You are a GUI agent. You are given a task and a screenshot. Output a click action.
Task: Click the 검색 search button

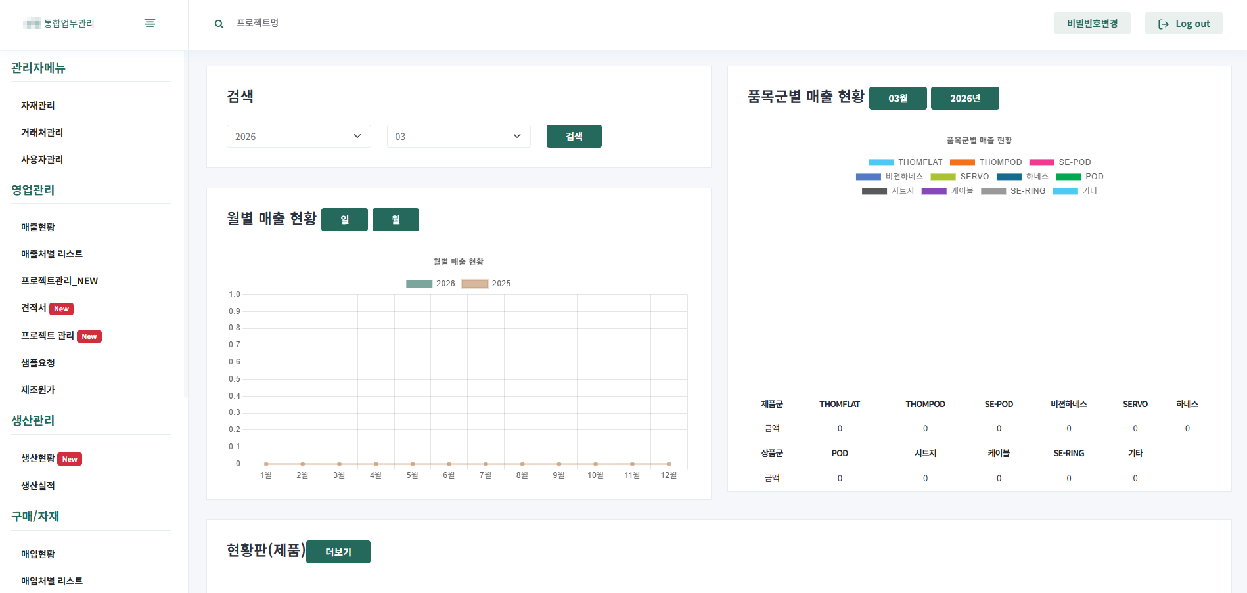(573, 136)
